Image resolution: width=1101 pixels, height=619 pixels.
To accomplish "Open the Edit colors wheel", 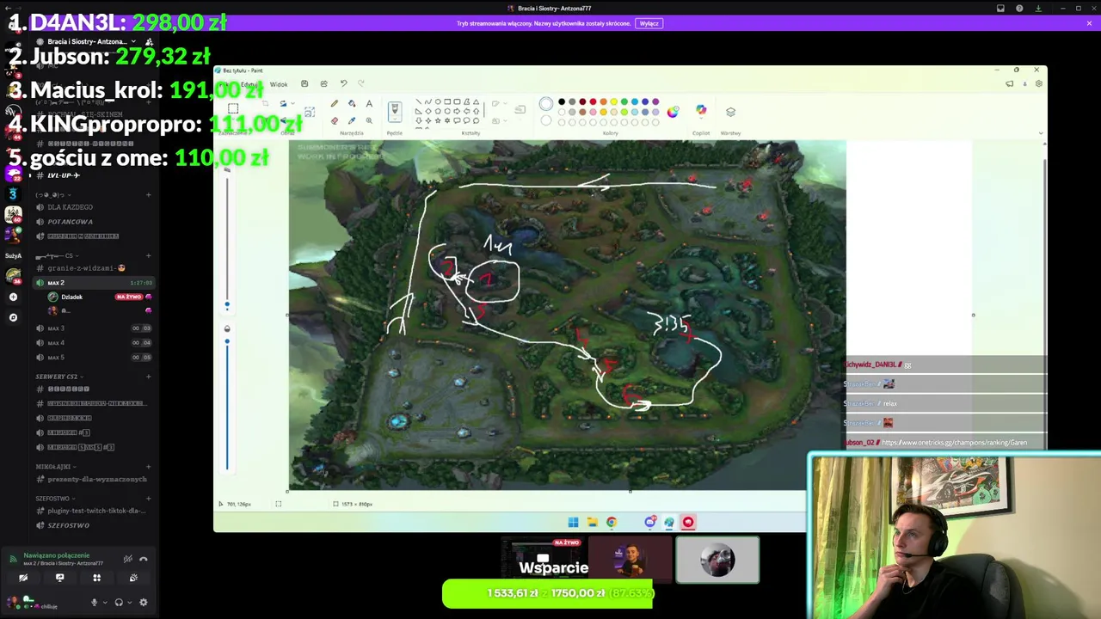I will (673, 112).
